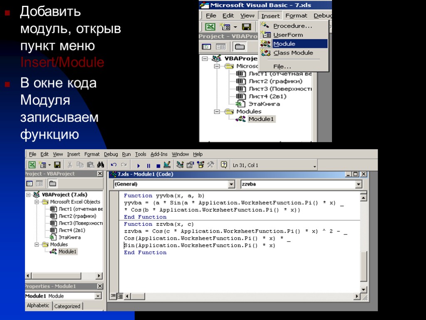
Task: Click code window vertical scroll down arrow
Action: pyautogui.click(x=364, y=289)
